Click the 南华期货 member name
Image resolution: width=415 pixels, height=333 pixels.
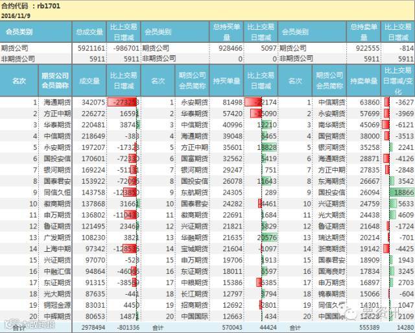click(331, 125)
